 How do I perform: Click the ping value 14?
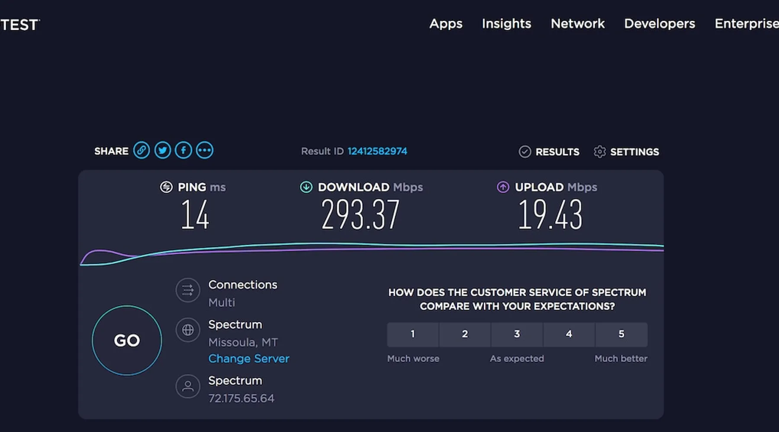[195, 215]
